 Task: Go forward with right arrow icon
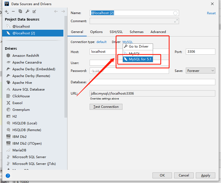(x=63, y=11)
